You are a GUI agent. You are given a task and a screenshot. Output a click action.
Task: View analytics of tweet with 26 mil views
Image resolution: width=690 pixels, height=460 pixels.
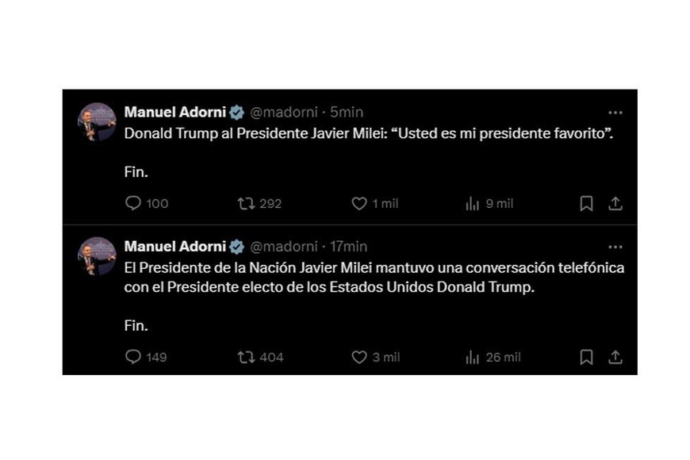(473, 358)
